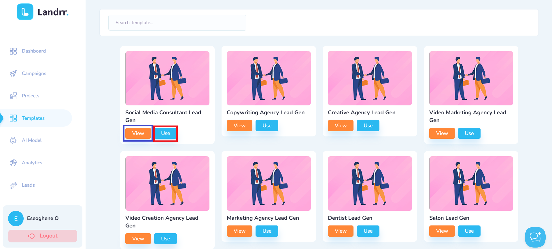
Task: Click the AI Model robot icon
Action: (x=13, y=140)
